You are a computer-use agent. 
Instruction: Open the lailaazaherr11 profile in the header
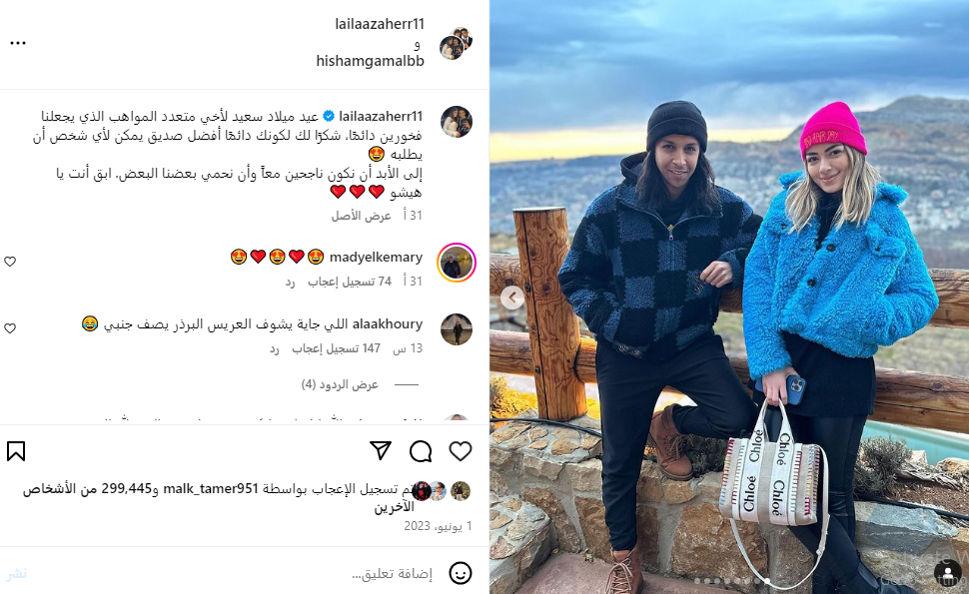click(380, 24)
